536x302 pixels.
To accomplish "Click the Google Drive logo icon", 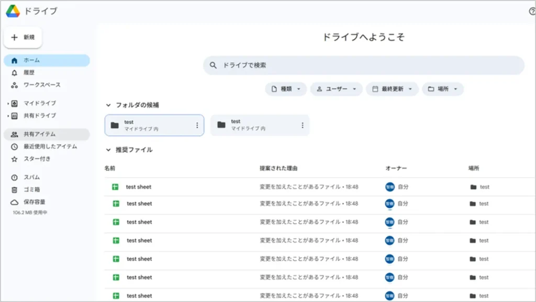I will pos(13,11).
